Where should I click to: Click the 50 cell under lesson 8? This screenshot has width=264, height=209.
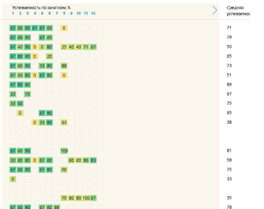click(x=64, y=170)
